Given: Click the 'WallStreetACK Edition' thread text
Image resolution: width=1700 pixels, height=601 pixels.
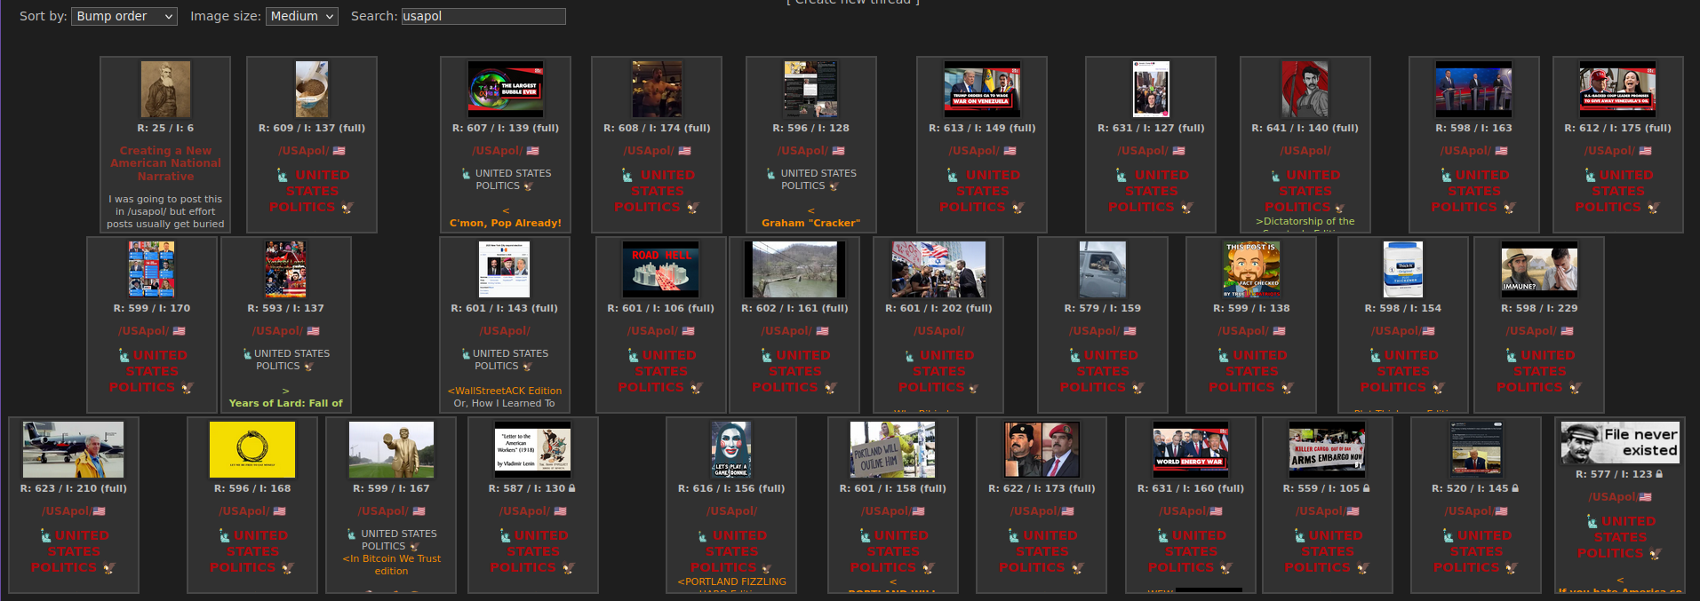Looking at the screenshot, I should tap(505, 391).
